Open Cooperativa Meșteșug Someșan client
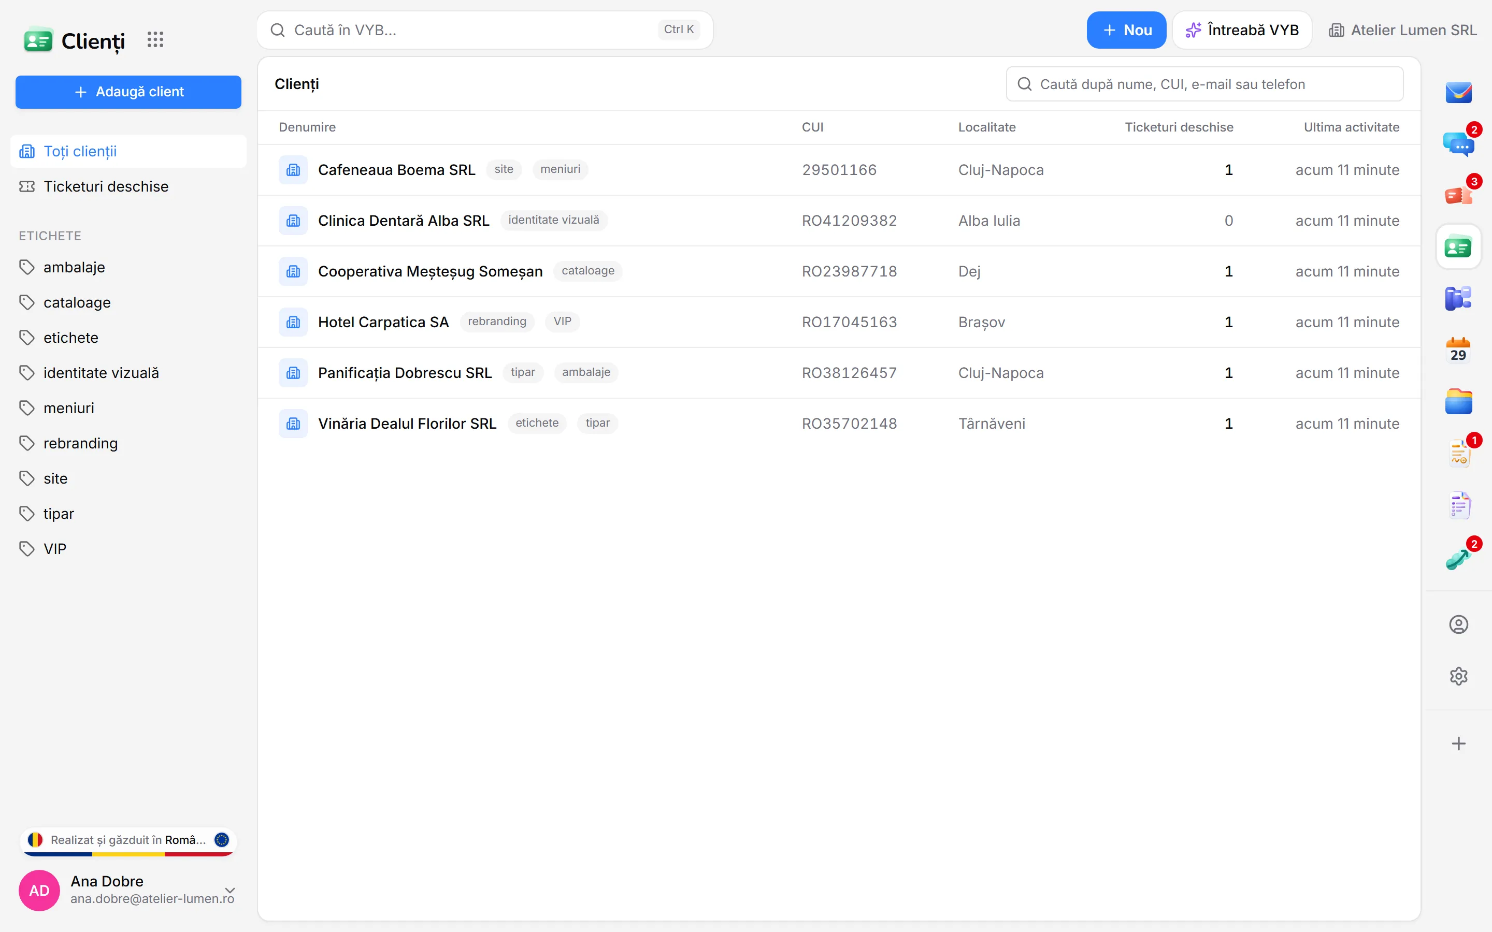The image size is (1492, 932). 839,271
